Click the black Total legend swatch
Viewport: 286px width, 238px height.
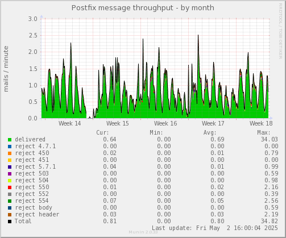pos(10,222)
